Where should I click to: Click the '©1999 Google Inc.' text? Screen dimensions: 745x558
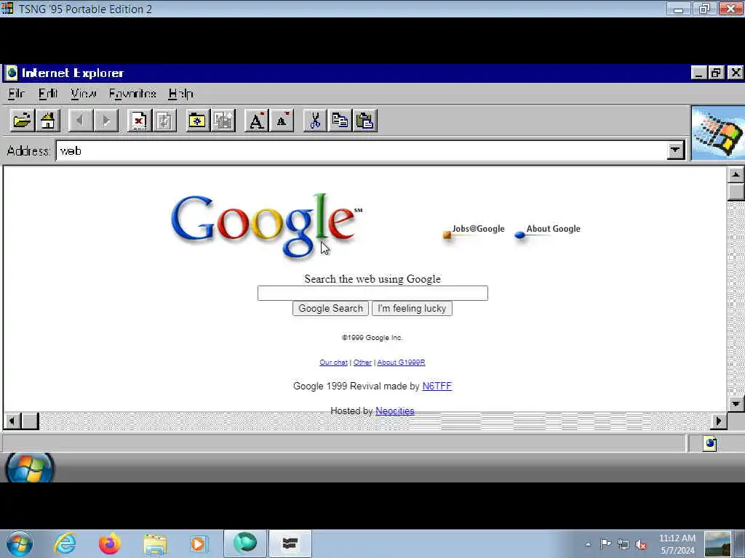[372, 338]
